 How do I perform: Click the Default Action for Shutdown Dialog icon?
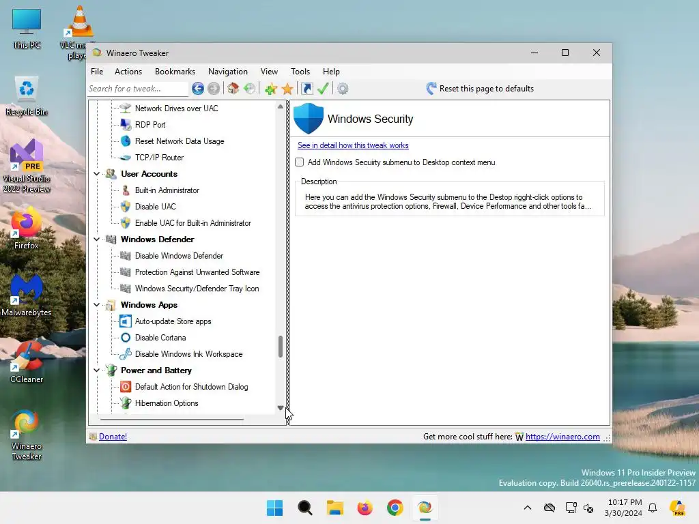pyautogui.click(x=126, y=387)
